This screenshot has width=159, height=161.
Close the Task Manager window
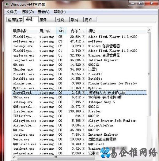[151, 3]
